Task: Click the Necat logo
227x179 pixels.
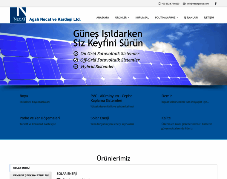Action: coord(18,15)
